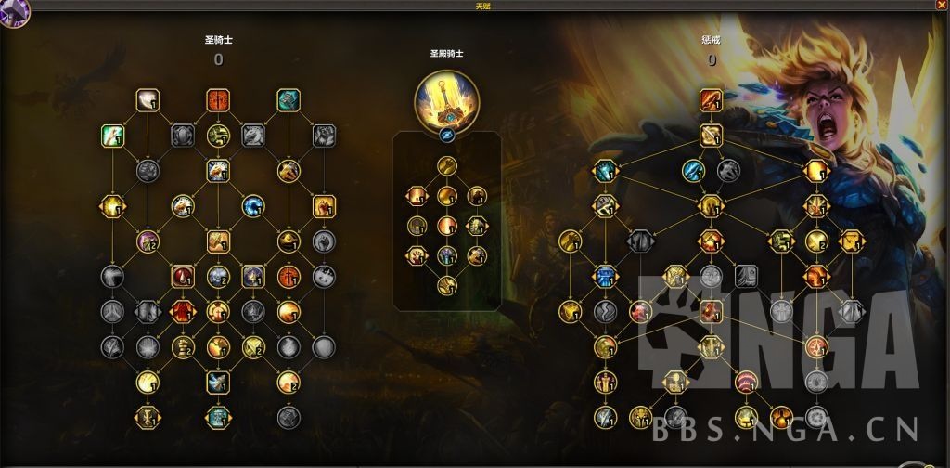Screen dimensions: 950x468
Task: Select the top red blade talent in 惩戒 tree
Action: point(712,100)
